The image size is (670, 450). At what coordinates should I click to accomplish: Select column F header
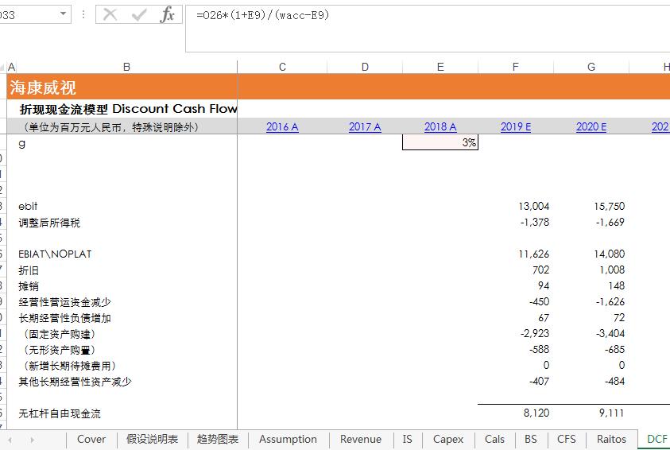(x=515, y=67)
